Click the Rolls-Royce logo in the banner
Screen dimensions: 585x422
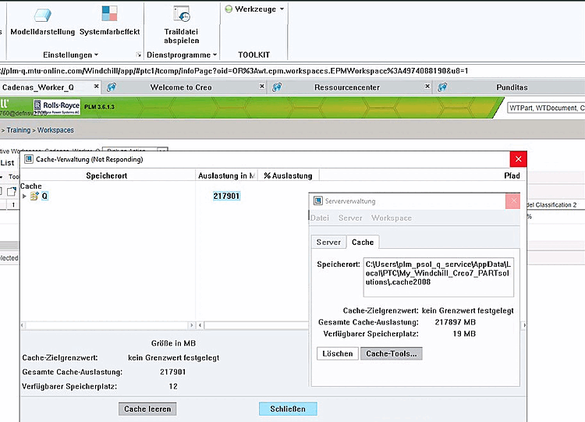click(x=57, y=107)
